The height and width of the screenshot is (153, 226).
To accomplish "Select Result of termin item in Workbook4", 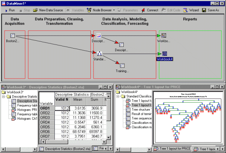I will 139,114.
